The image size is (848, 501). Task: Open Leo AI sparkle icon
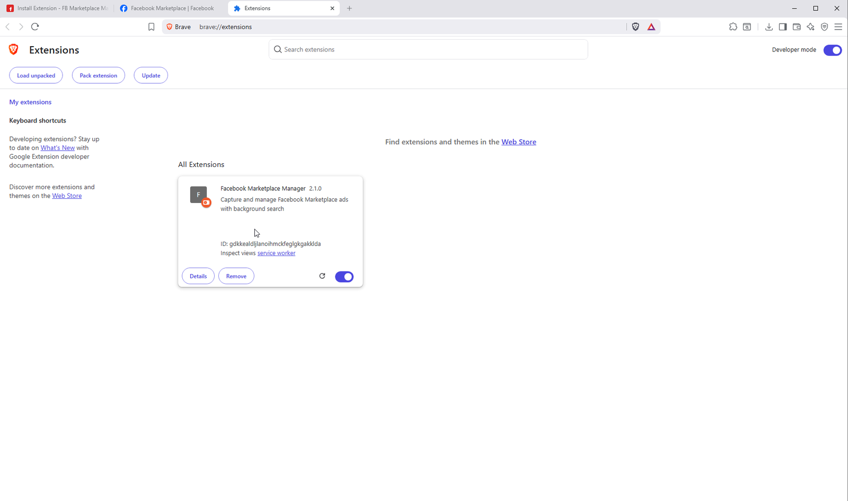tap(810, 27)
